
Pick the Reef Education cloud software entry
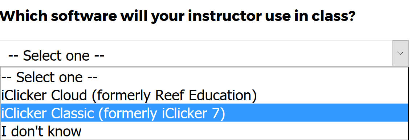click(x=204, y=95)
